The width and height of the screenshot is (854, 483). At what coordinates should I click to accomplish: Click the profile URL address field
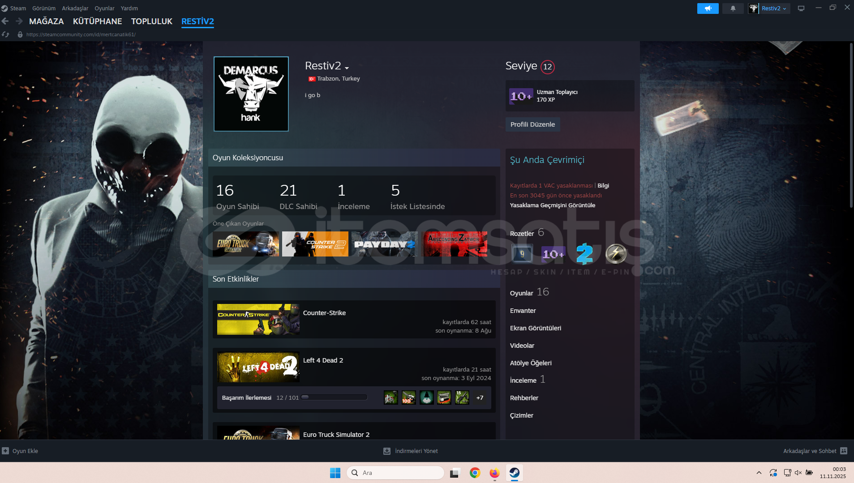click(x=81, y=34)
